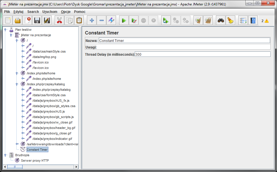
Task: Click the greyed Shutdown test icon
Action: [x=153, y=20]
